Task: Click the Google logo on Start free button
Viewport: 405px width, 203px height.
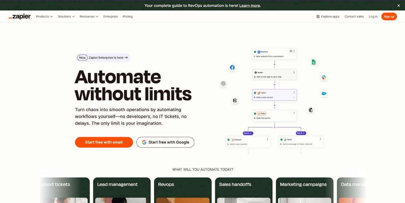Action: pyautogui.click(x=144, y=142)
